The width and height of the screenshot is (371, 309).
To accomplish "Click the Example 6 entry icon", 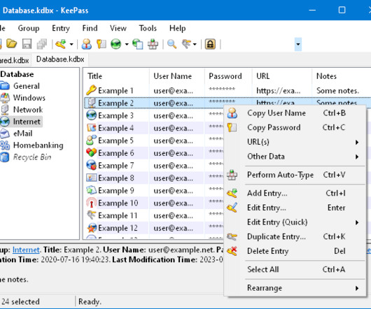I will pos(91,153).
